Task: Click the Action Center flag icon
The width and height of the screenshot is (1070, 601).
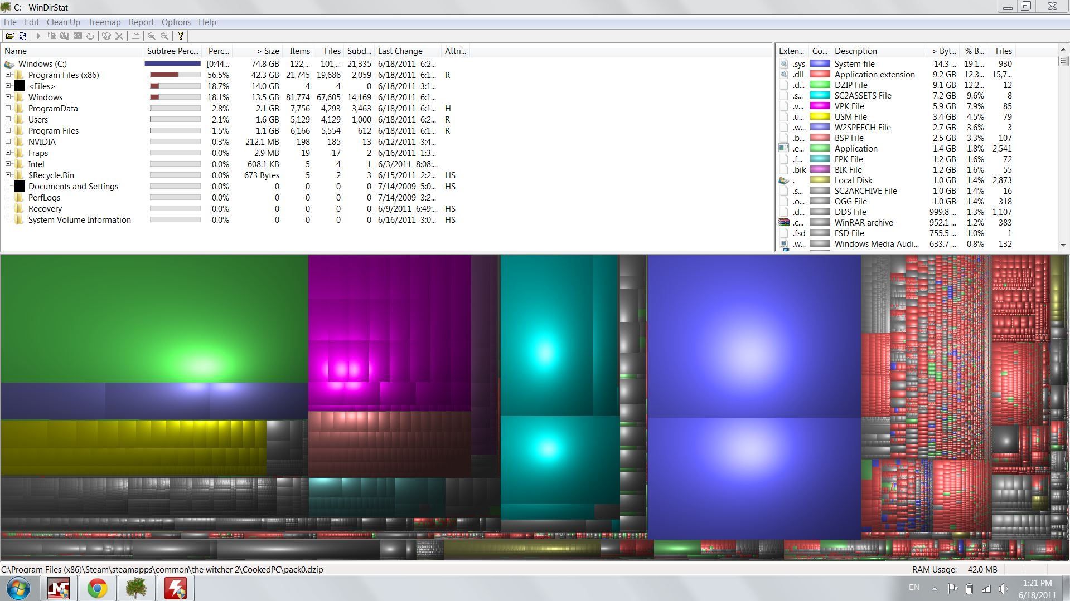Action: (x=953, y=588)
